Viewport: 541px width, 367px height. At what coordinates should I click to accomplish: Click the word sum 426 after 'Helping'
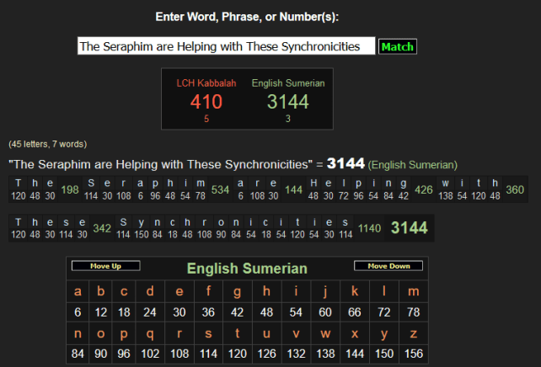click(423, 190)
